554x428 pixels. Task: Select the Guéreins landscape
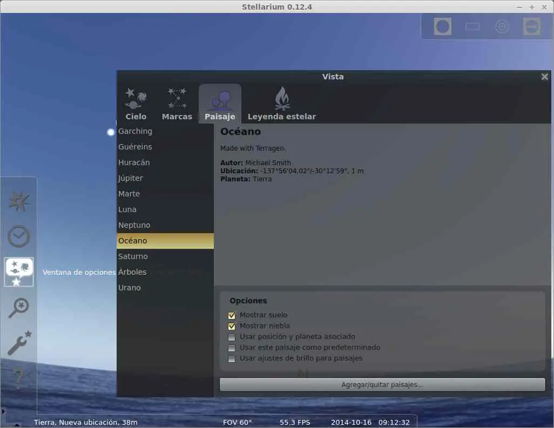click(x=165, y=147)
